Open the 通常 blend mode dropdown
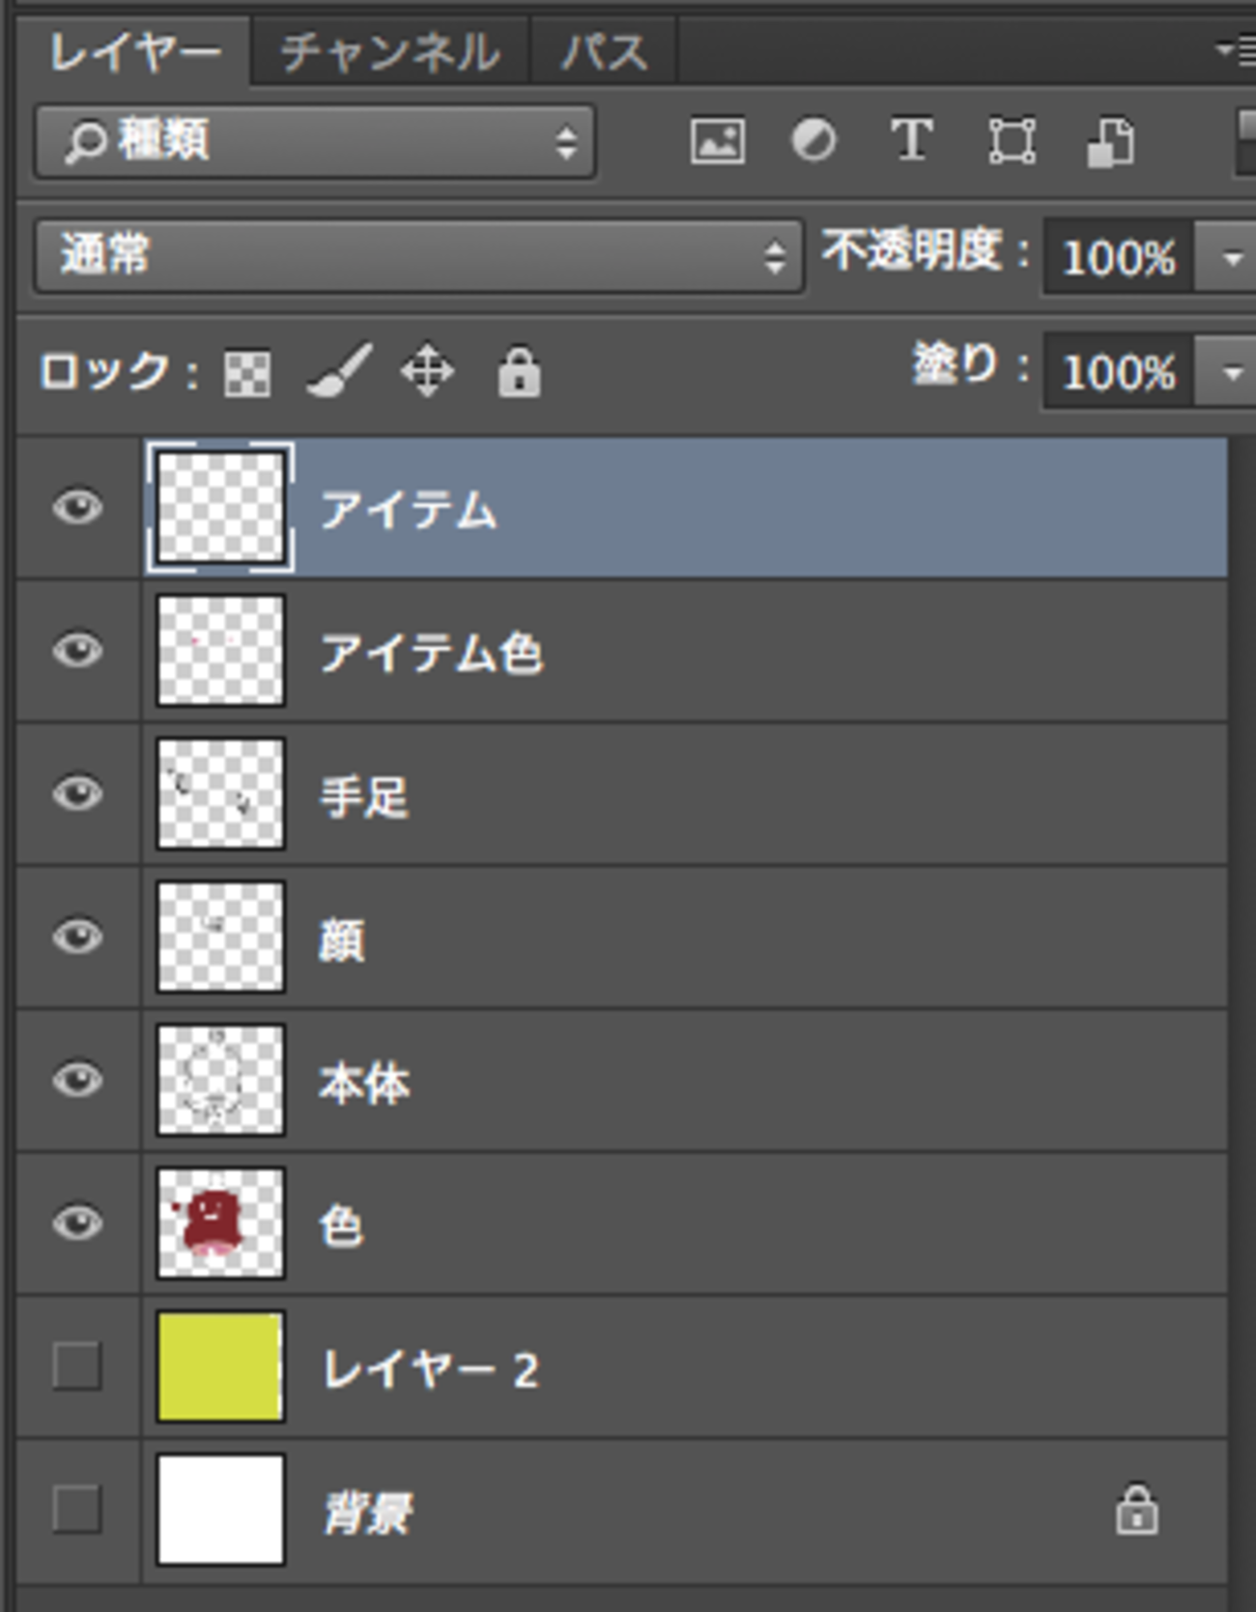This screenshot has height=1612, width=1256. coord(418,256)
